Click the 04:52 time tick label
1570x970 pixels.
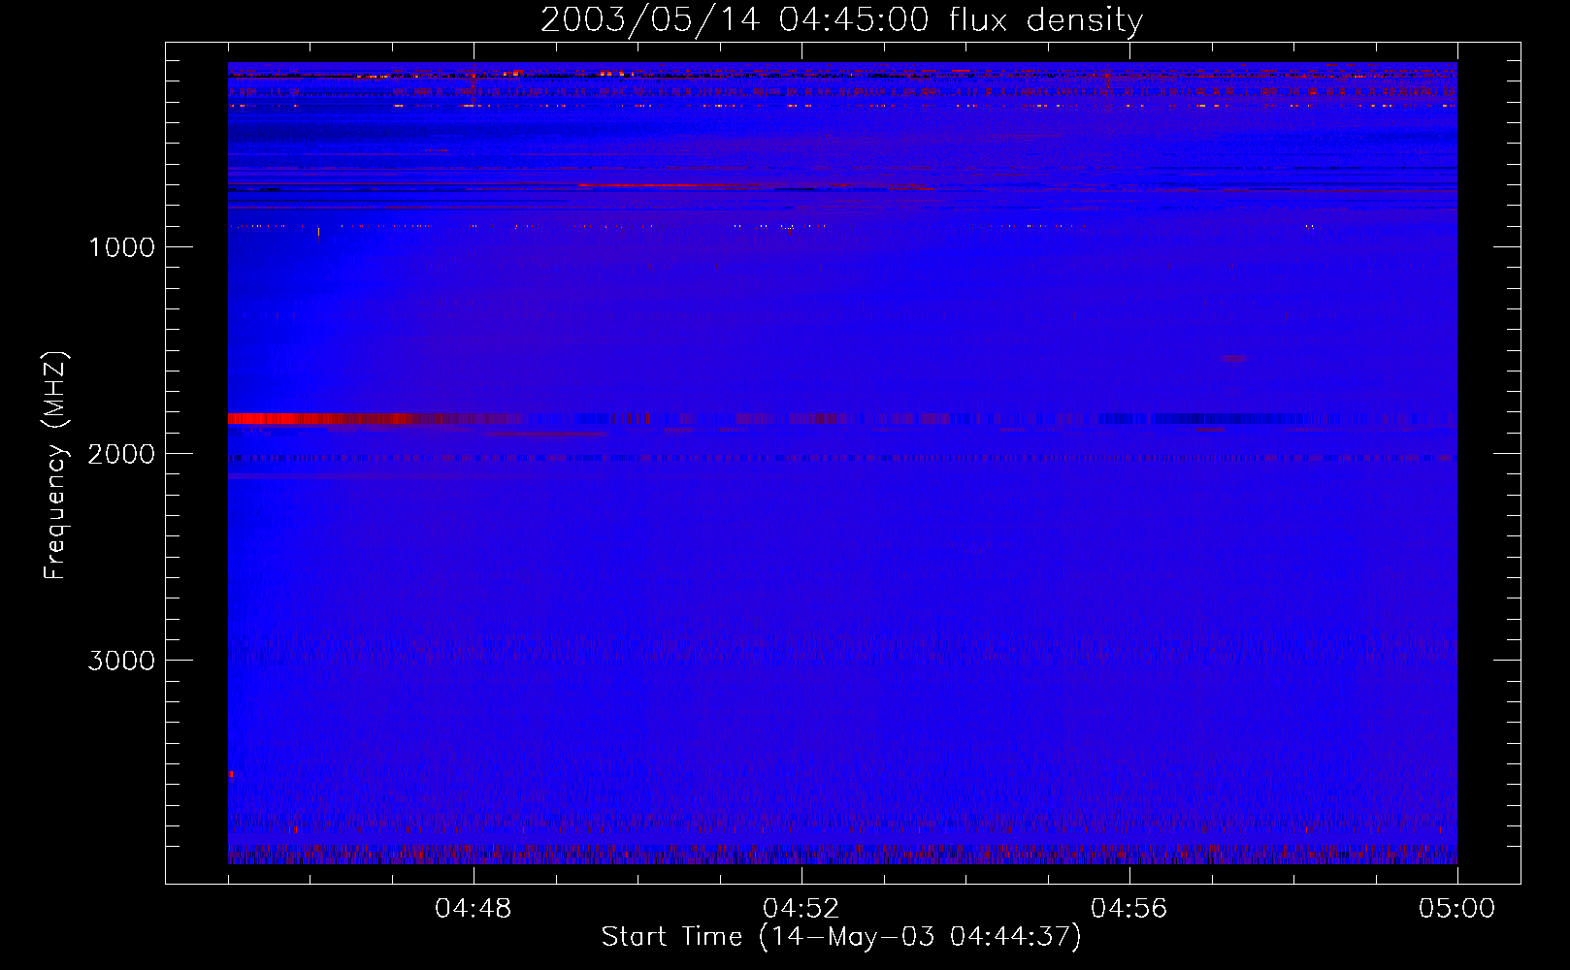(x=801, y=909)
